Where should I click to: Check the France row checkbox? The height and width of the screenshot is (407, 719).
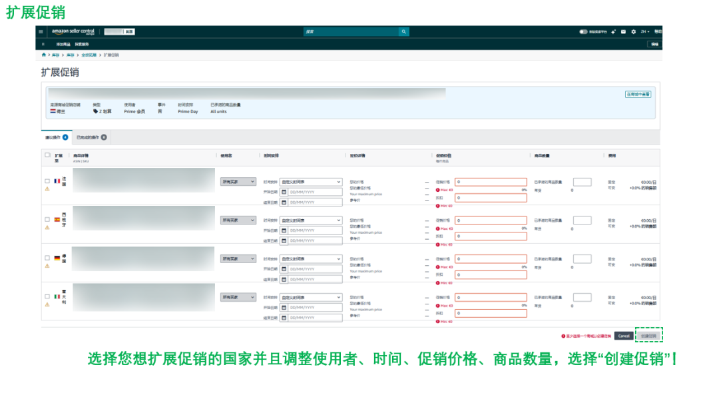point(47,181)
